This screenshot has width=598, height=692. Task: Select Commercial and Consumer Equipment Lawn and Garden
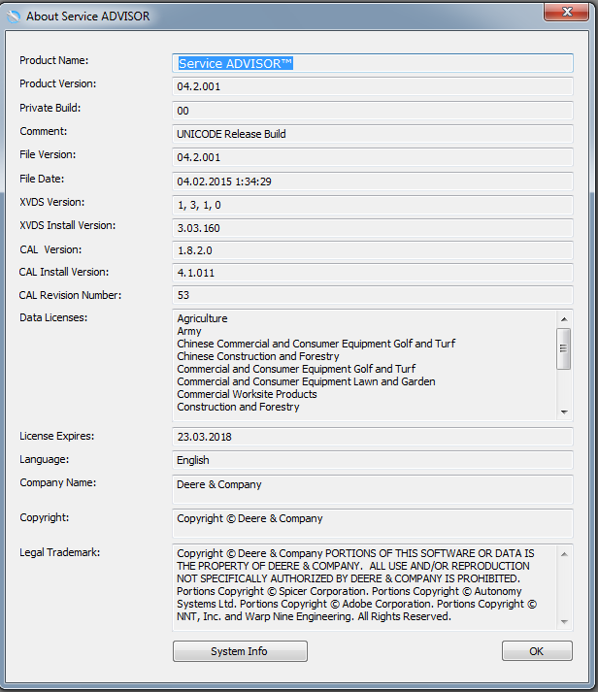[306, 381]
